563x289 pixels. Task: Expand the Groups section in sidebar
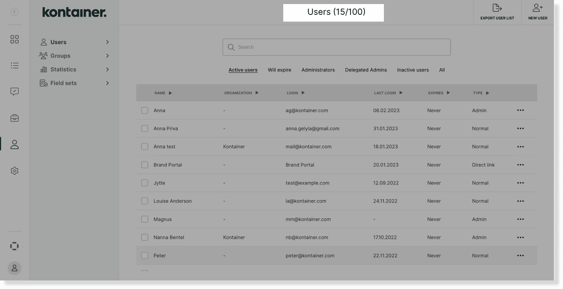(x=107, y=55)
